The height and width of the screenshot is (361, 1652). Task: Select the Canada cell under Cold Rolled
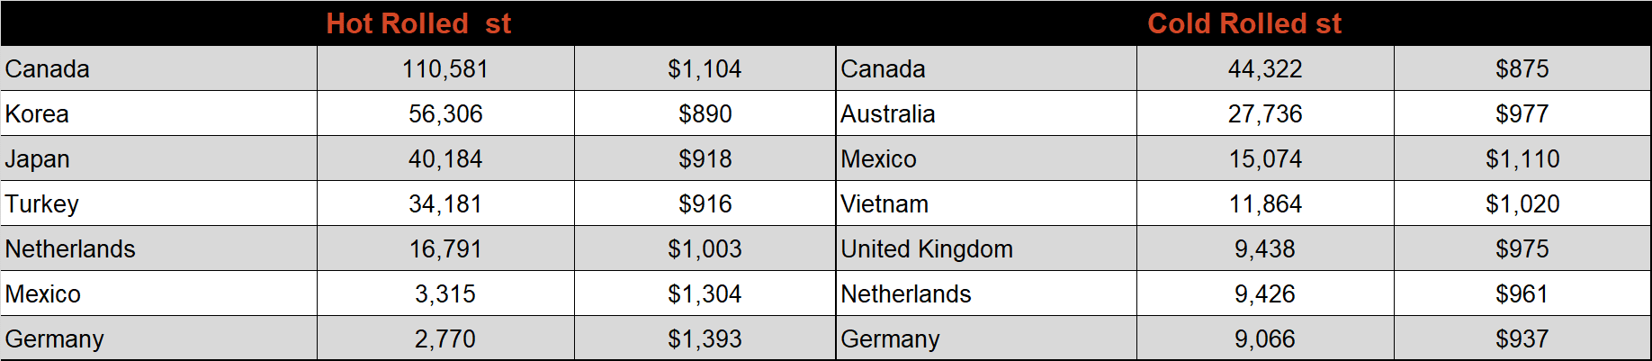pyautogui.click(x=987, y=68)
